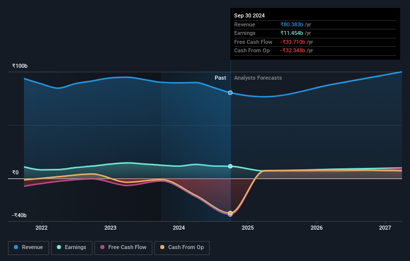Image resolution: width=410 pixels, height=261 pixels.
Task: Select the Earnings data point on the teal line
Action: [230, 166]
